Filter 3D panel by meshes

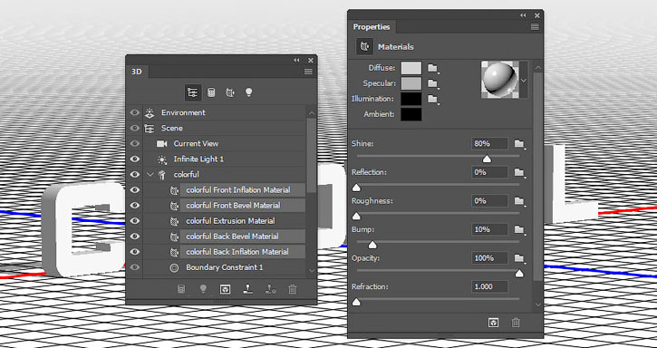coord(211,92)
